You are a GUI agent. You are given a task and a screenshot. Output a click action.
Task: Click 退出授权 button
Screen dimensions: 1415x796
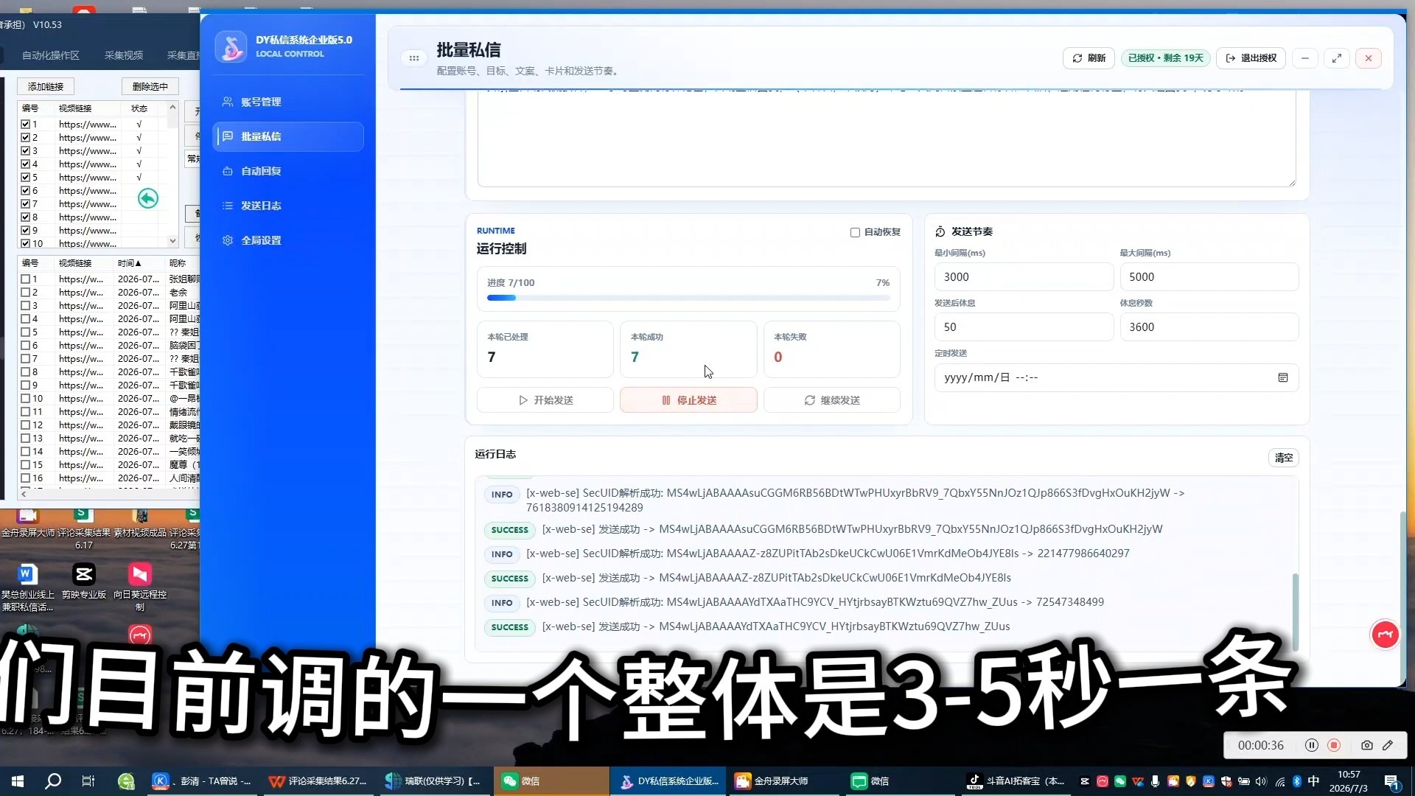point(1251,58)
